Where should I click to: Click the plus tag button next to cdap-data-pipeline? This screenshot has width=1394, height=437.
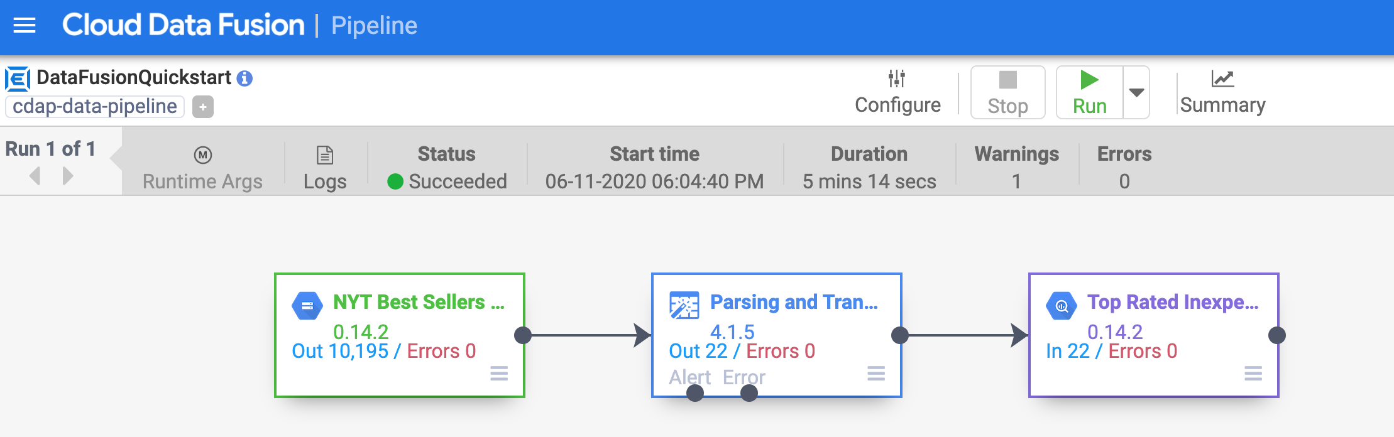[x=202, y=107]
